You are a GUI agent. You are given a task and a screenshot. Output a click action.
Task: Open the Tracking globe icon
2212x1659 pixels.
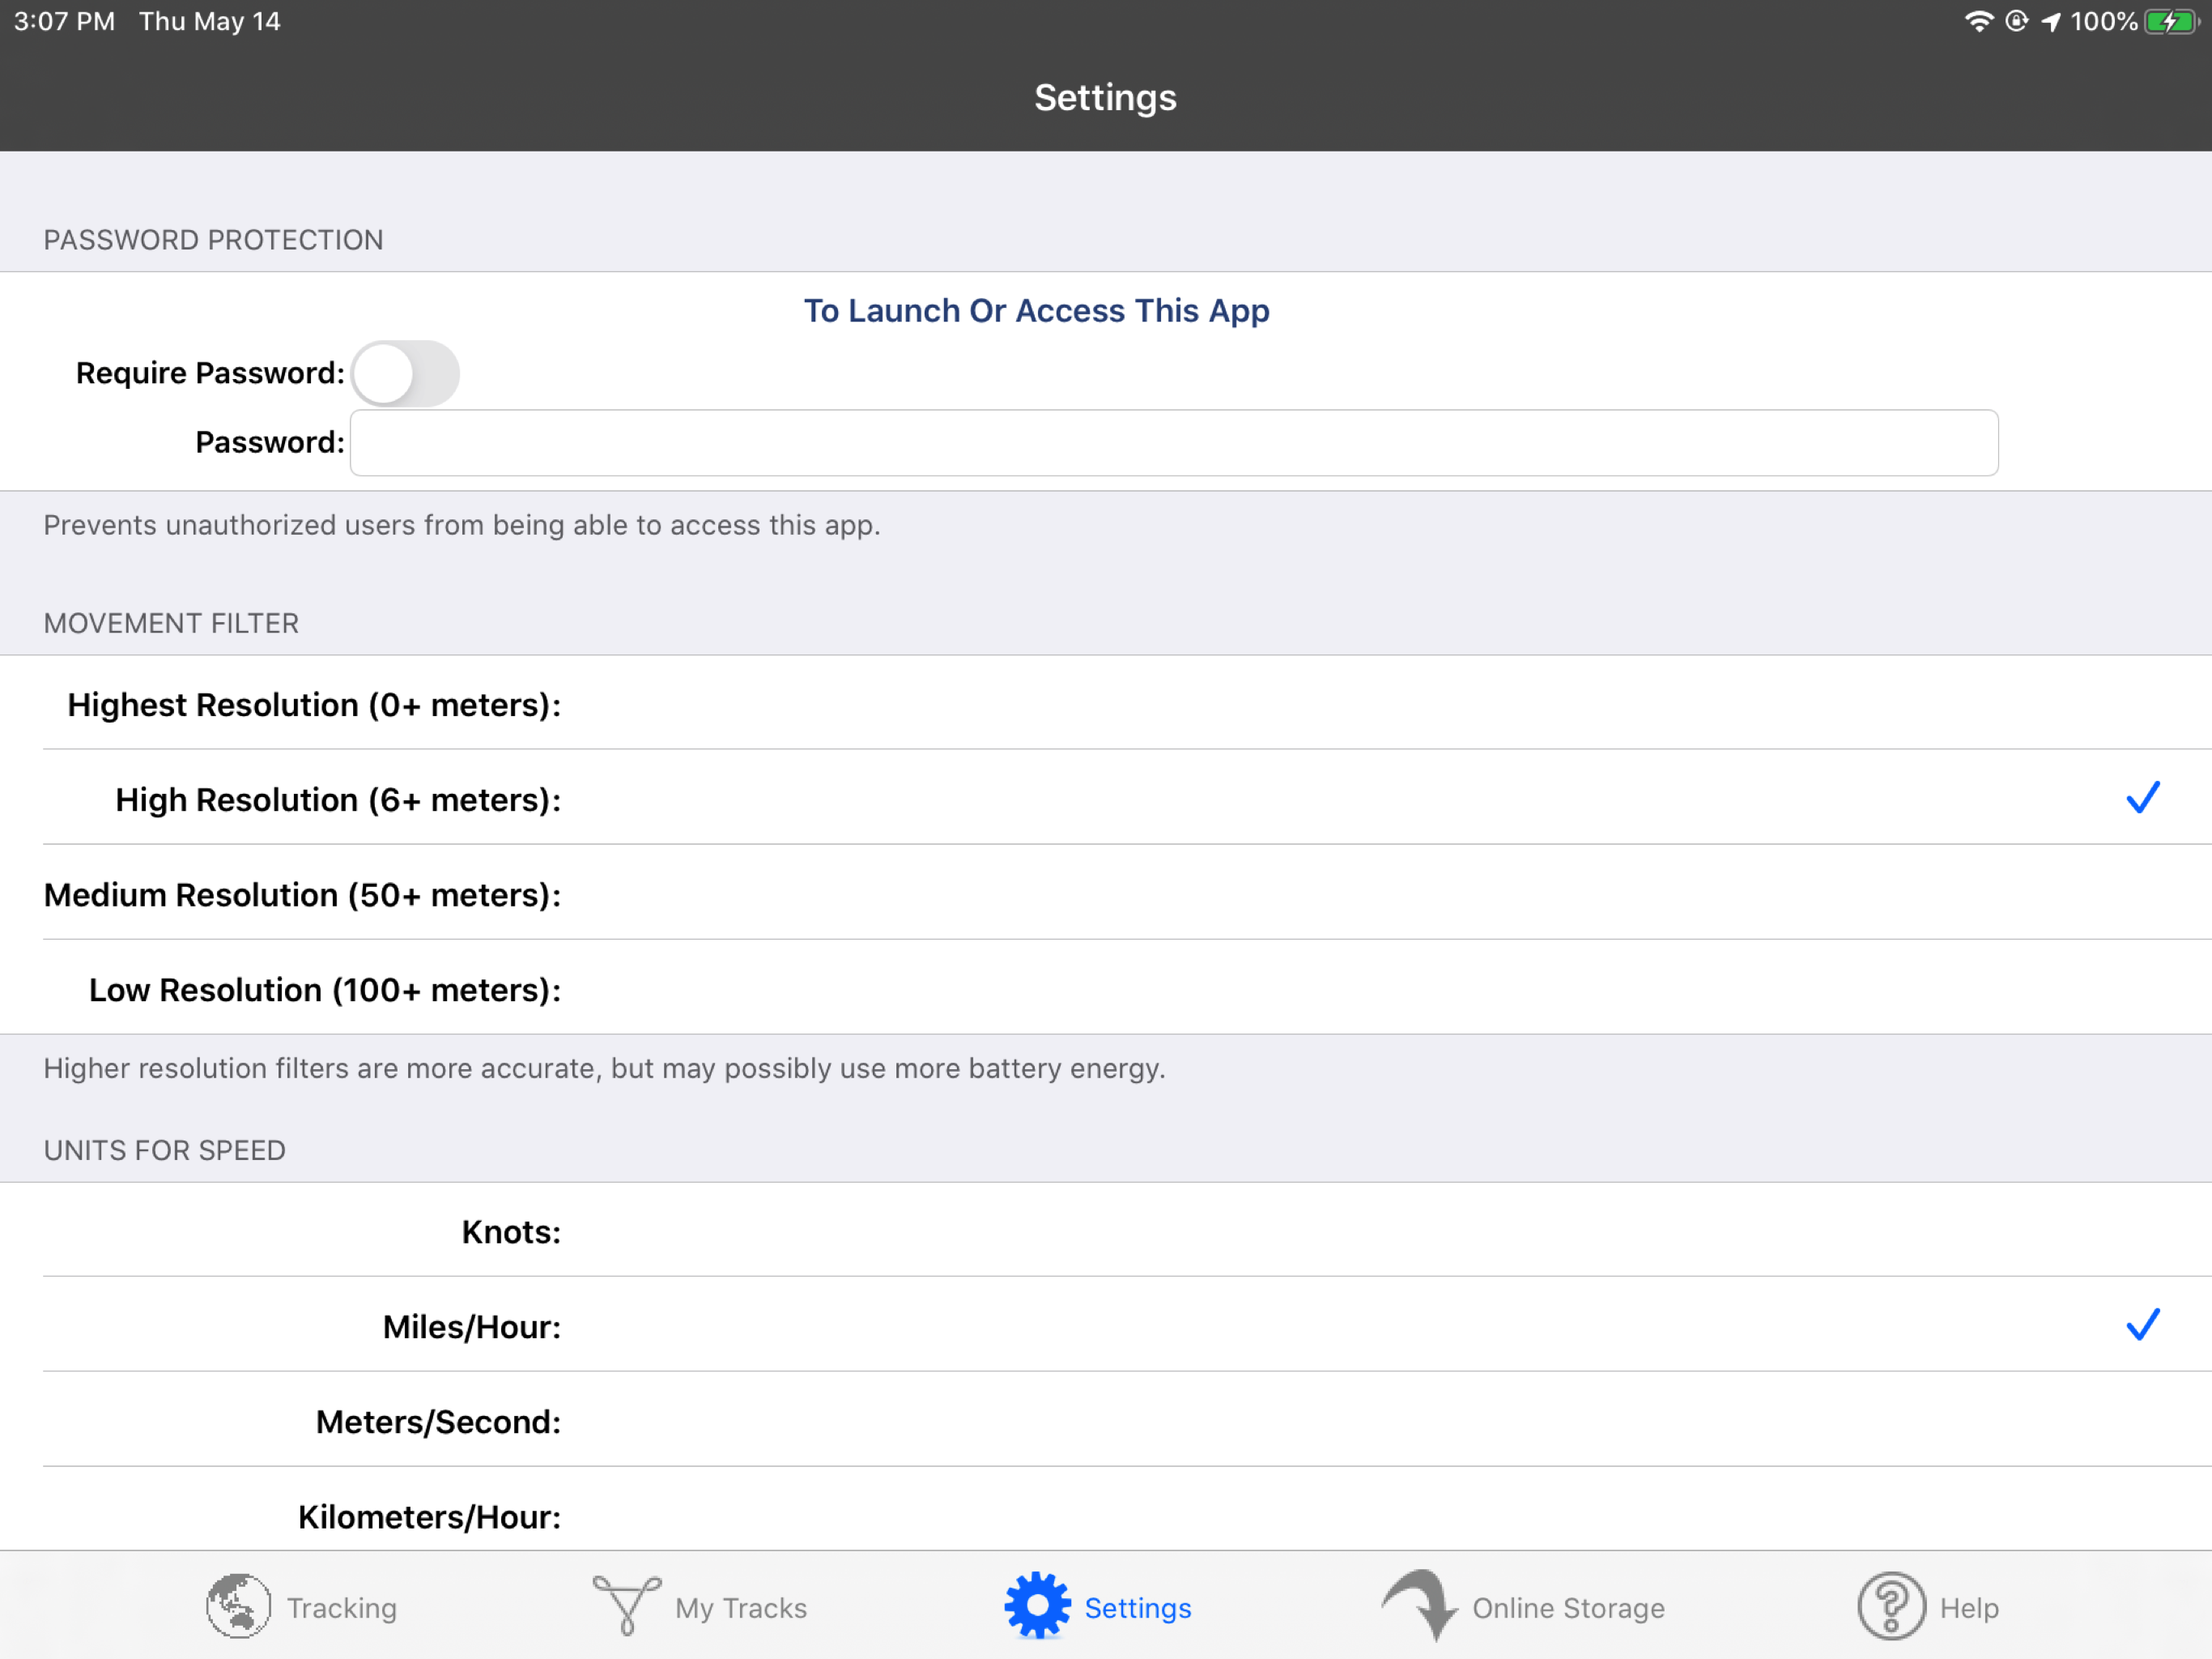(x=238, y=1606)
